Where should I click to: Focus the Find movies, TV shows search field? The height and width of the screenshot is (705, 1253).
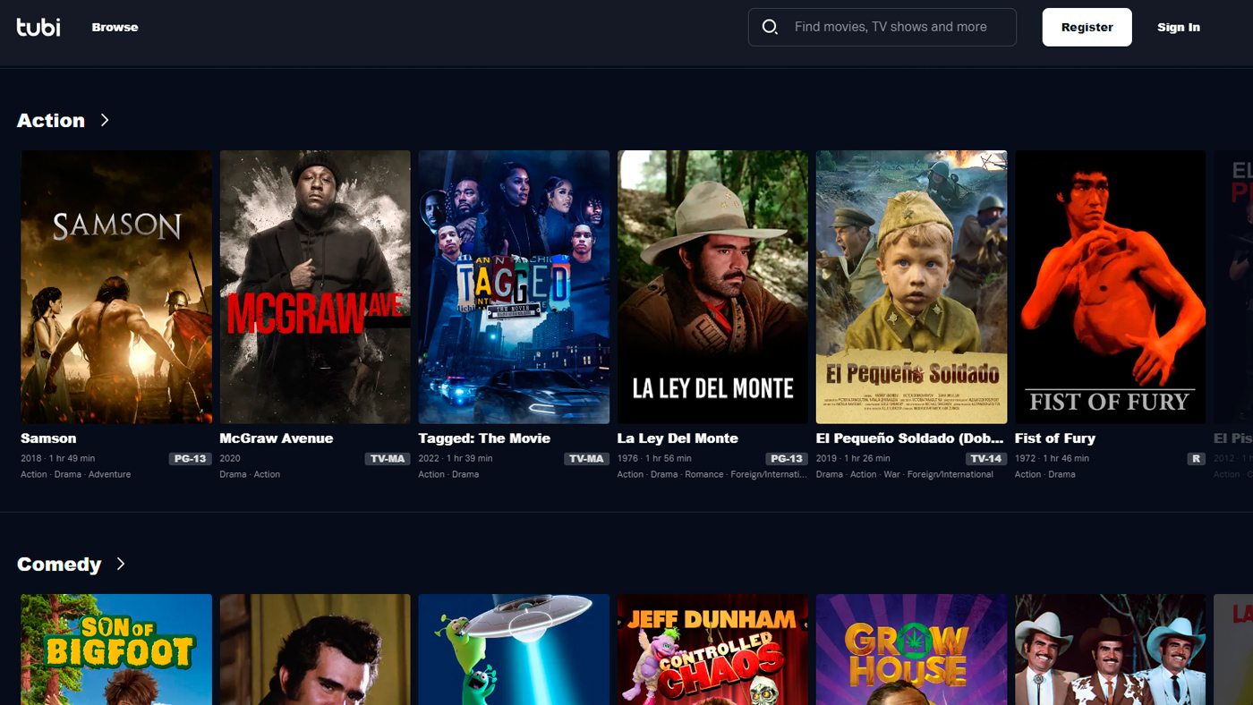pos(882,27)
